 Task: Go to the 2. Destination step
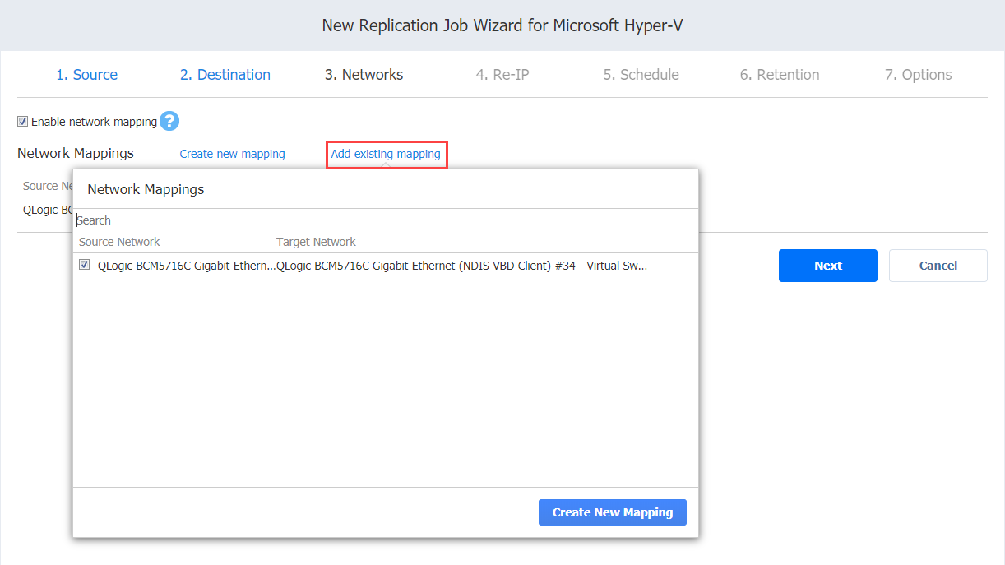[225, 75]
